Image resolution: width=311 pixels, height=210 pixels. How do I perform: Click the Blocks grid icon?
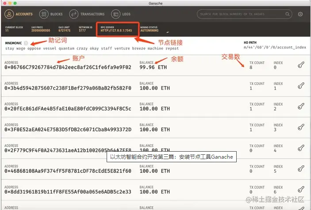coord(44,14)
